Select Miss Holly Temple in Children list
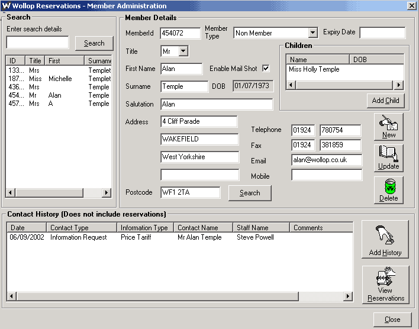This screenshot has height=329, width=419. [x=314, y=69]
